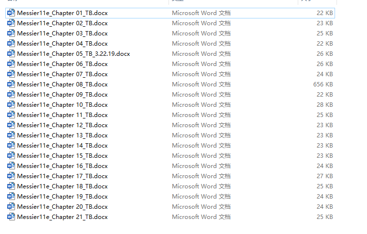
Task: Click Word icon of Messier11e_Chapter 10_TB.docx
Action: [x=11, y=105]
